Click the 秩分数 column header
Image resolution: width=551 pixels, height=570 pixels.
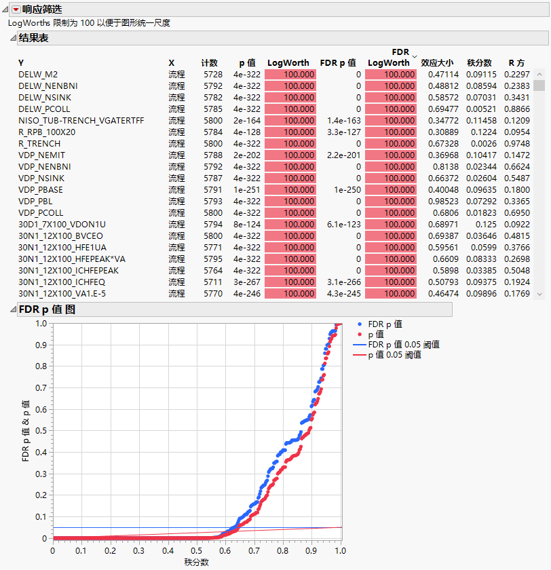coord(479,63)
